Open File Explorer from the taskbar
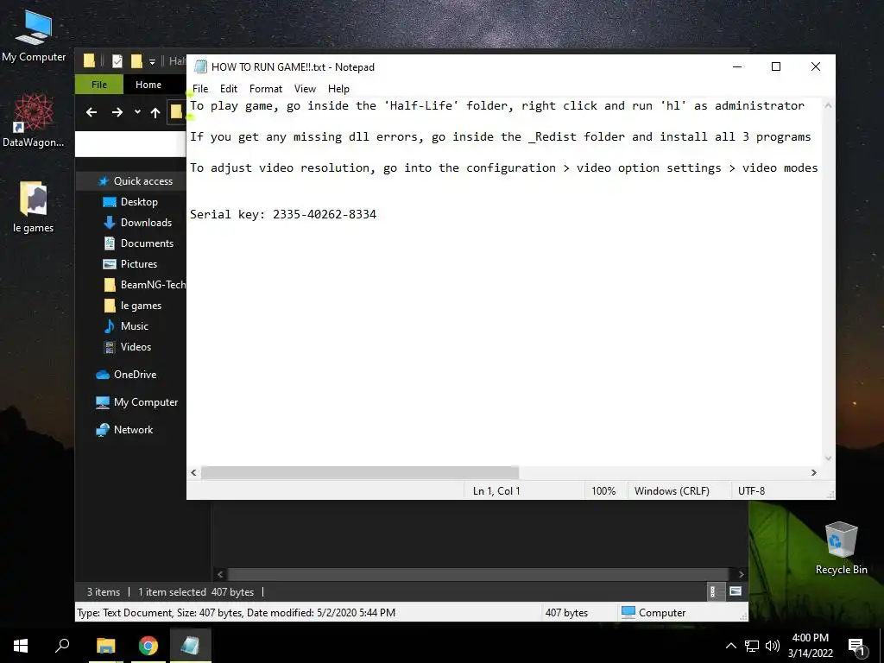Image resolution: width=884 pixels, height=663 pixels. pos(106,645)
